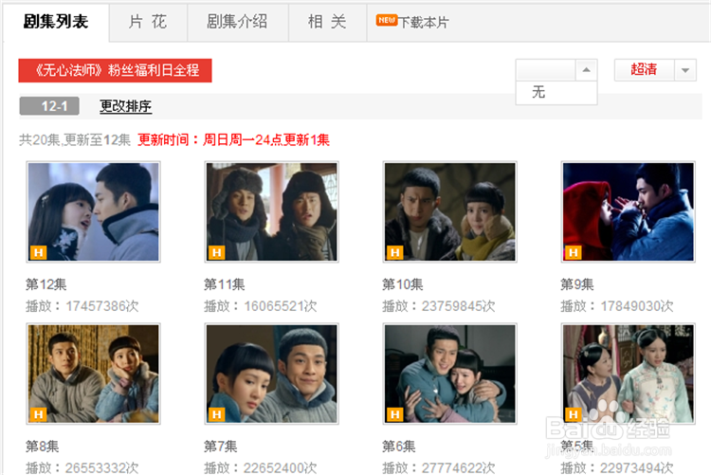Click the H badge on episode 12 thumbnail
711x475 pixels.
coord(39,252)
